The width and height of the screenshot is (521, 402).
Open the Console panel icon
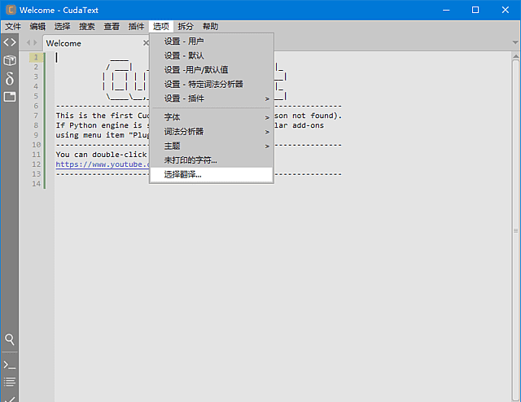coord(9,365)
